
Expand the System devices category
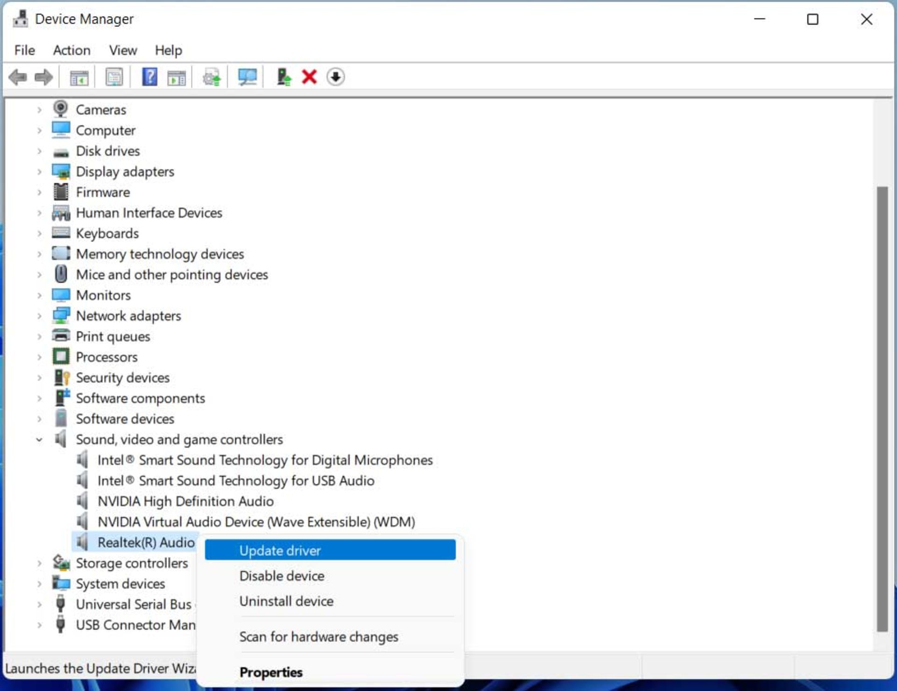tap(39, 584)
